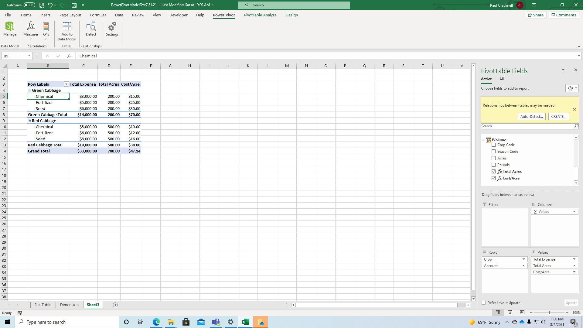Uncheck the Total Acres measure checkbox
This screenshot has width=583, height=328.
(x=493, y=172)
